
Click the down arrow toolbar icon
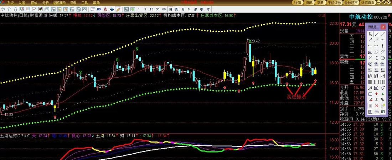tap(15, 10)
